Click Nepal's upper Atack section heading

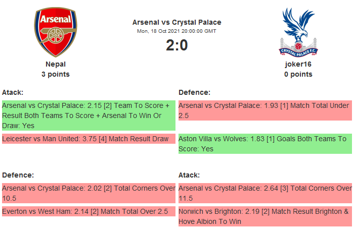click(x=13, y=92)
